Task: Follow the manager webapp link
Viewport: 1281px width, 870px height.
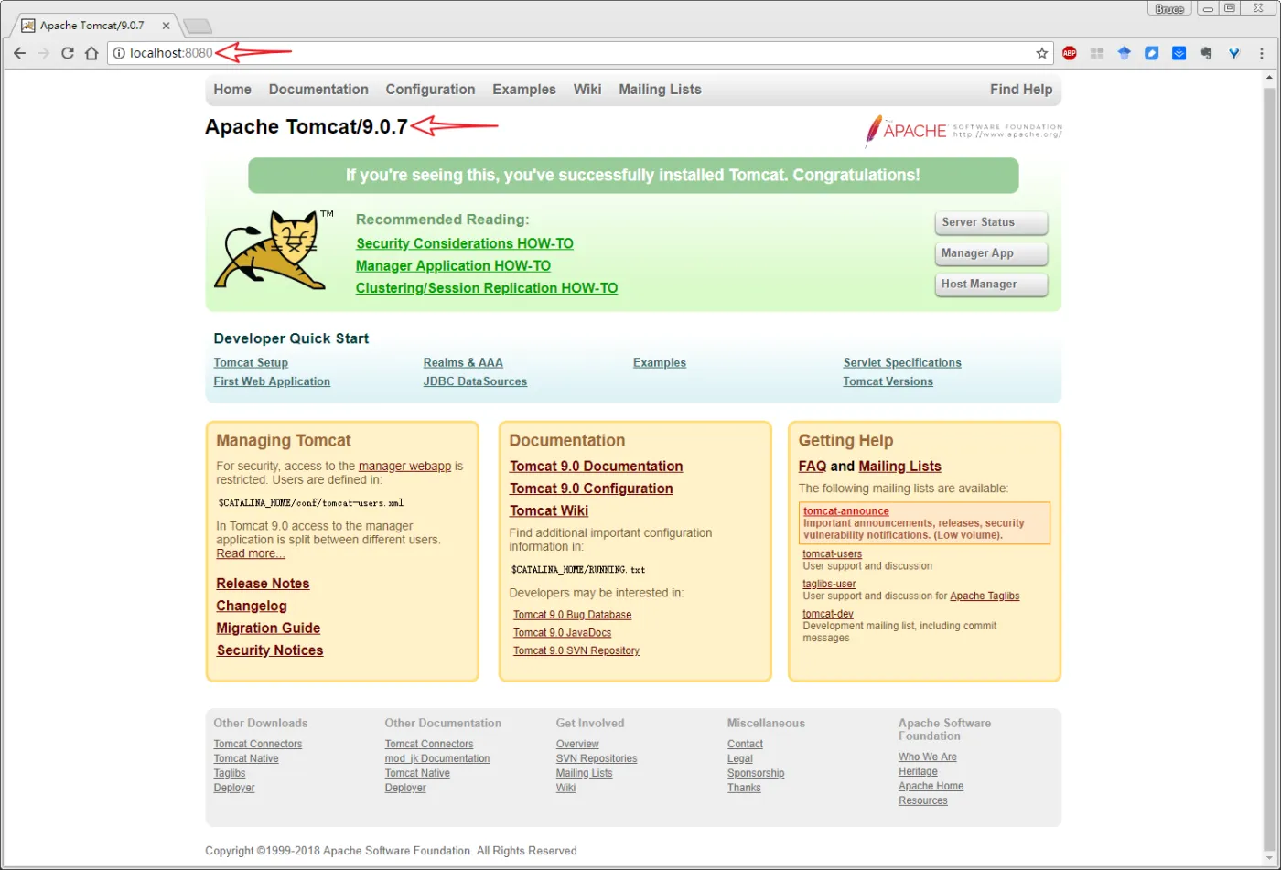Action: pyautogui.click(x=404, y=467)
